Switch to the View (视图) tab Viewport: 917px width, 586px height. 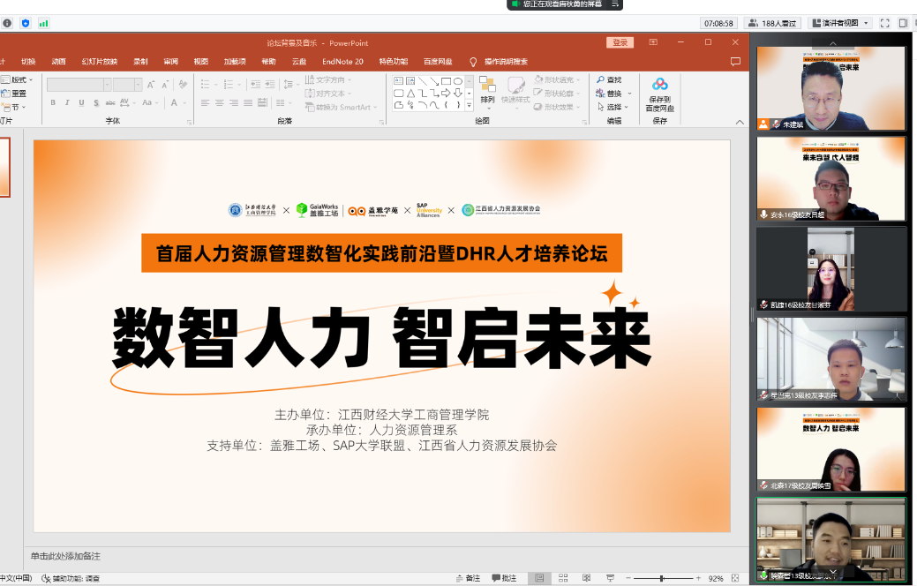pyautogui.click(x=201, y=62)
